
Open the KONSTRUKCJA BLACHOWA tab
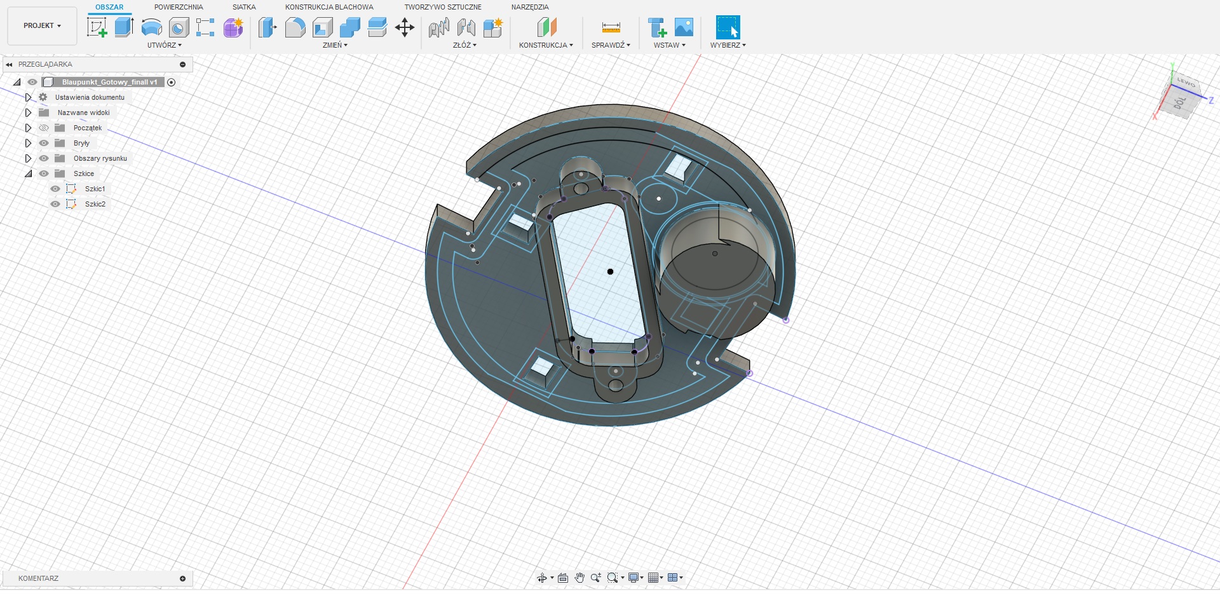coord(329,7)
